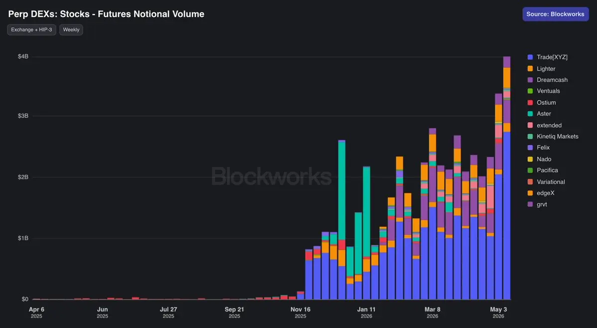The width and height of the screenshot is (597, 328).
Task: Click the tall teal Aster bar near $2.6B
Action: 342,191
